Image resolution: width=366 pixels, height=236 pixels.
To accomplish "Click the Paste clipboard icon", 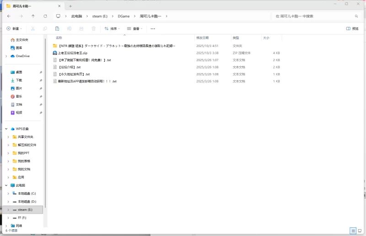I will point(57,29).
